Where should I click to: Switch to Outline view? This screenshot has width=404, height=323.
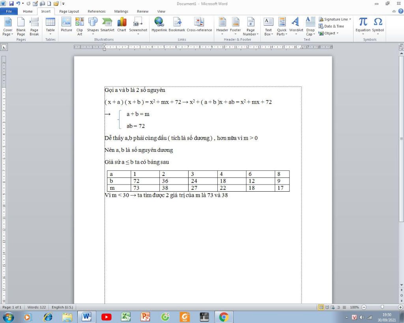[339, 307]
